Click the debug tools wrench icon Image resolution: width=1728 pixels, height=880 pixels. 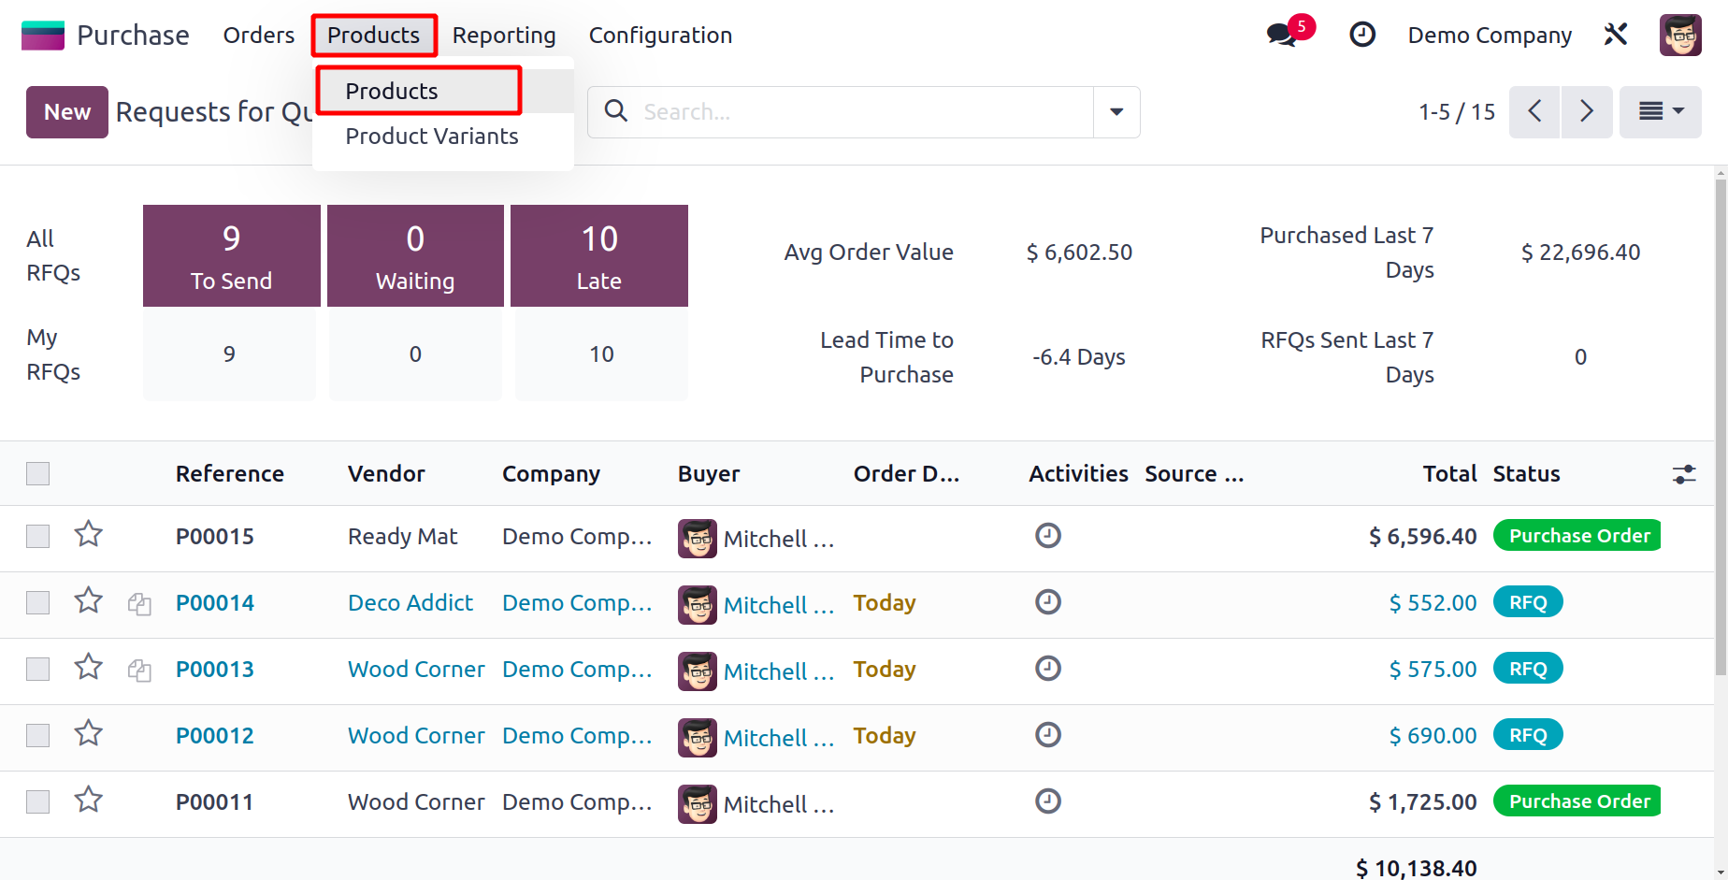click(1616, 36)
